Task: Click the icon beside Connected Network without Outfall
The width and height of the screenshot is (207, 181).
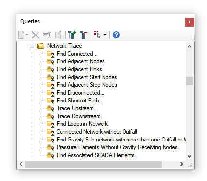Action: tap(50, 132)
